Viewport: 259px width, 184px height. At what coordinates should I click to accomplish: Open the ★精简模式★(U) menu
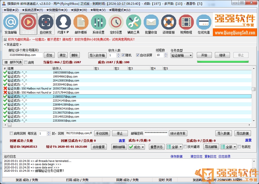point(120,10)
